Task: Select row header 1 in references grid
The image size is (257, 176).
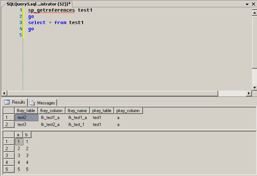Action: point(9,118)
